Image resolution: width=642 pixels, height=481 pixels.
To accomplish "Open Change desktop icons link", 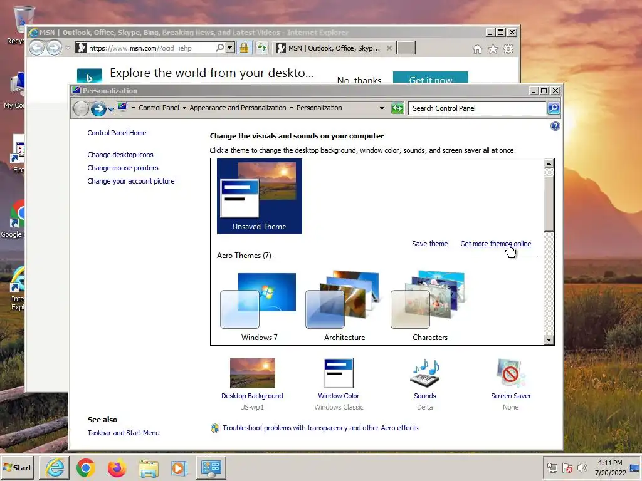I will point(120,155).
